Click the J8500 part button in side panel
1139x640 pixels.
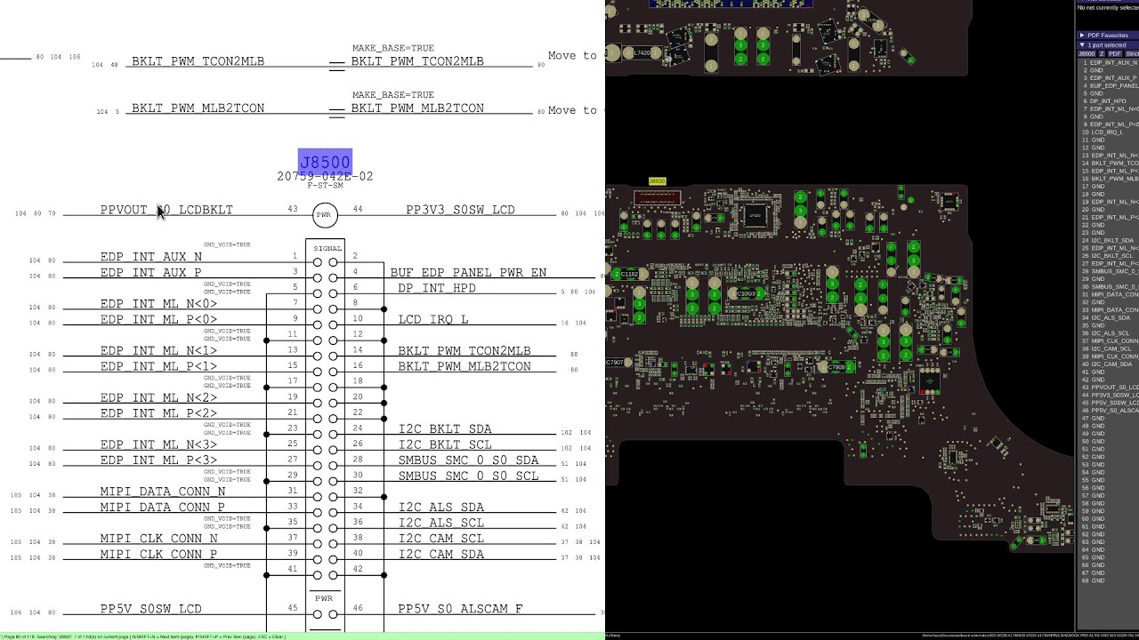pyautogui.click(x=1086, y=54)
